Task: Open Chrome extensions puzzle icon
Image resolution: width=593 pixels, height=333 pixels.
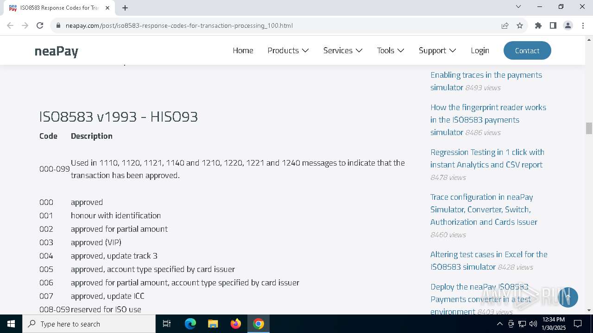Action: tap(538, 25)
